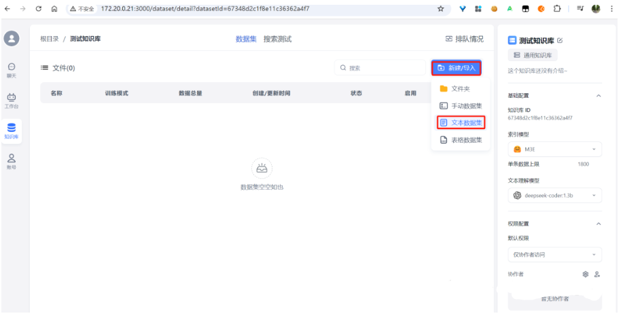623x318 pixels.
Task: Click the 新建/导入 button
Action: [x=457, y=68]
